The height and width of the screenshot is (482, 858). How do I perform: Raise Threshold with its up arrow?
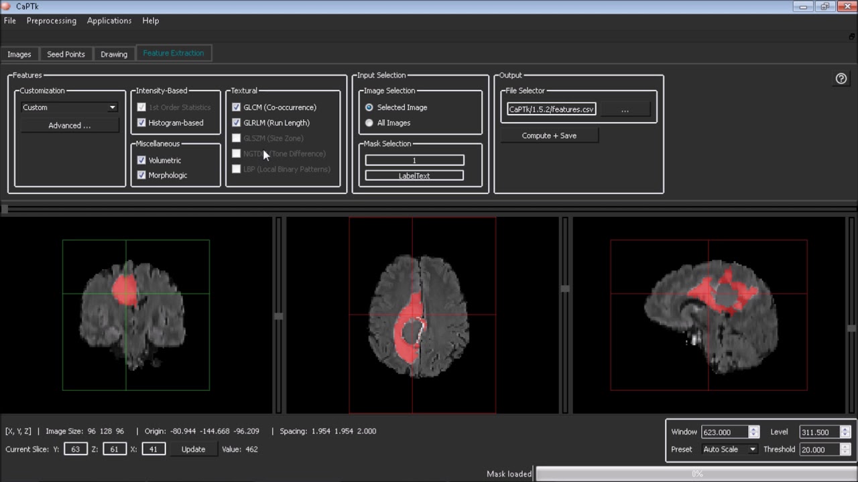(x=845, y=447)
